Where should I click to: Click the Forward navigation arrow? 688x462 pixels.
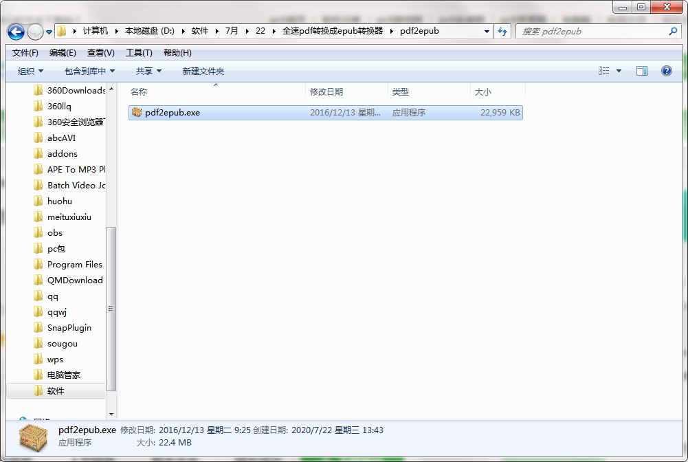pos(35,32)
